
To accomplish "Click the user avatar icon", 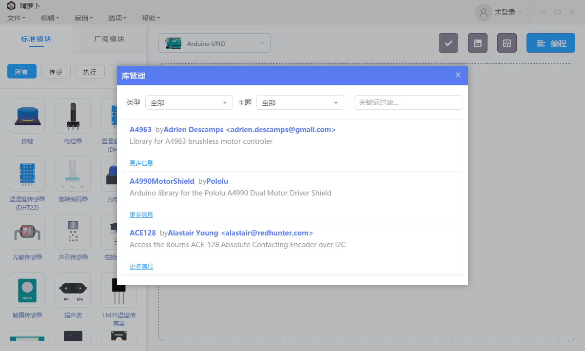I will [x=484, y=12].
